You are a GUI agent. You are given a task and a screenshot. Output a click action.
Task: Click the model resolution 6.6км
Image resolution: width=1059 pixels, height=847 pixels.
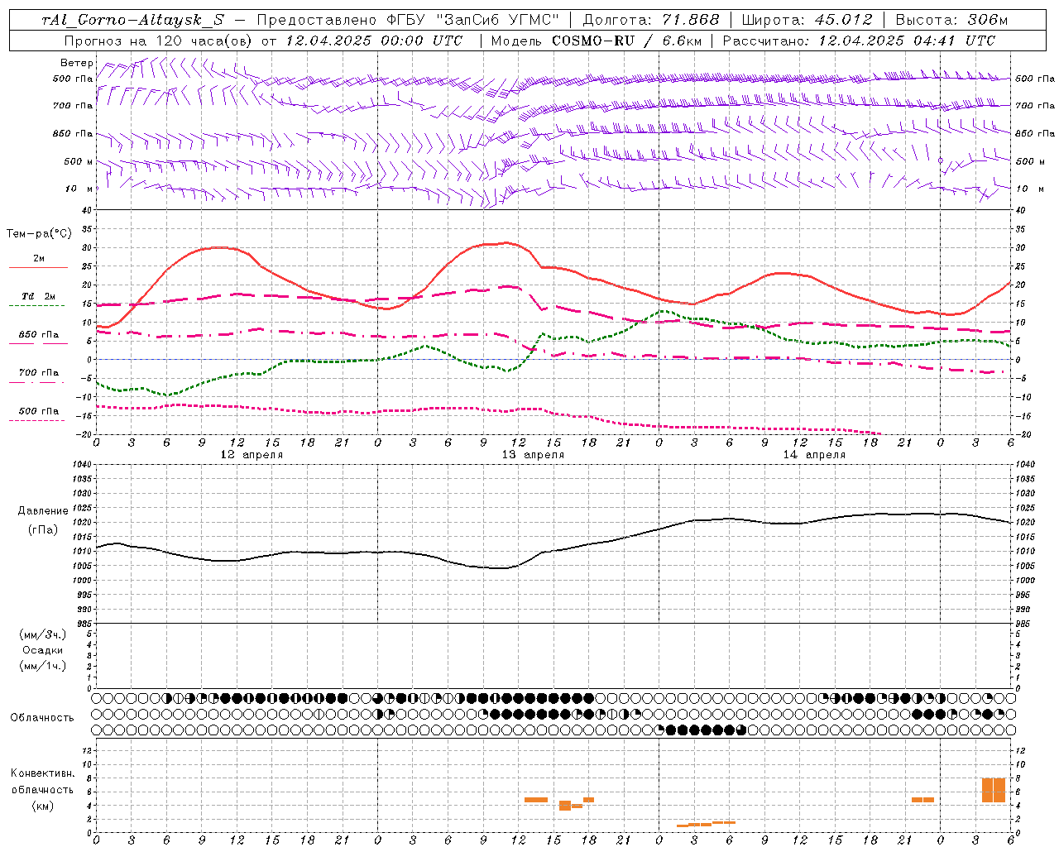coord(682,41)
